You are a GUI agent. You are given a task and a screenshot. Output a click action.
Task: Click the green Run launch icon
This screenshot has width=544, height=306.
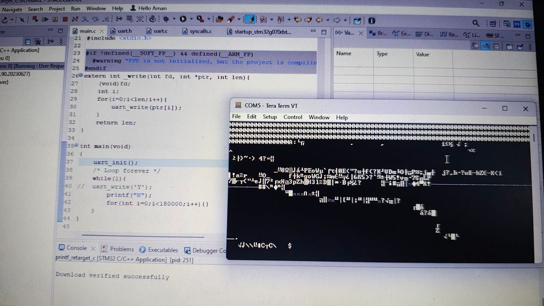pyautogui.click(x=183, y=20)
